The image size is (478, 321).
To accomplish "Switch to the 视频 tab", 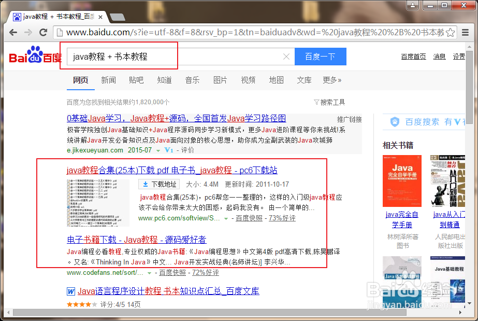I will 248,80.
